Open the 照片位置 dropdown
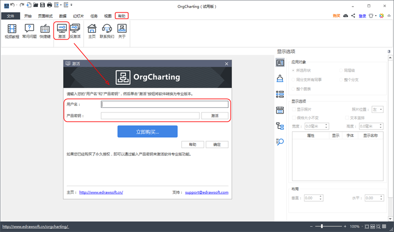 point(377,109)
